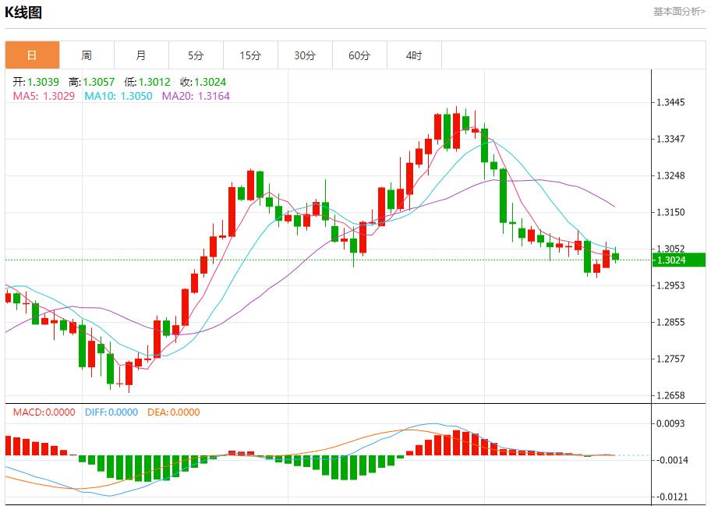
Task: Click the K线图 title heading
Action: click(23, 12)
